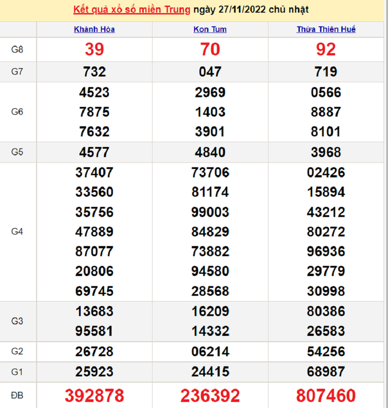Image resolution: width=388 pixels, height=408 pixels.
Task: Open the Kết quả xổ số miền Trung link
Action: pyautogui.click(x=131, y=10)
